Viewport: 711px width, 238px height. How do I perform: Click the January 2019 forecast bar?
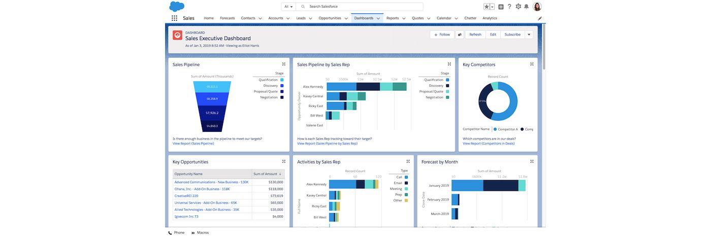[489, 185]
